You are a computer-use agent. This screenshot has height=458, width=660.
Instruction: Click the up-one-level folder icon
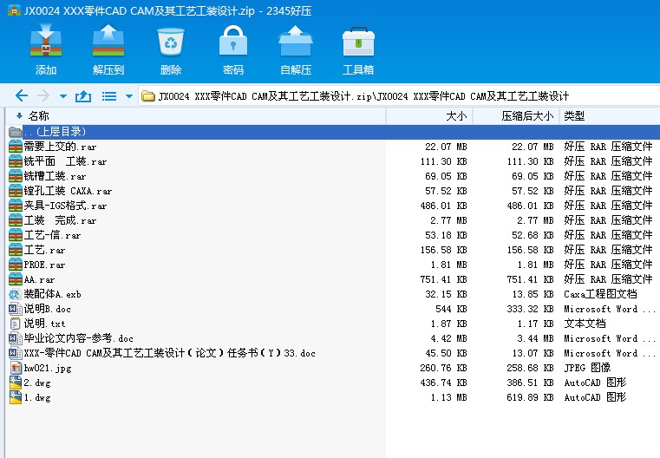point(83,96)
